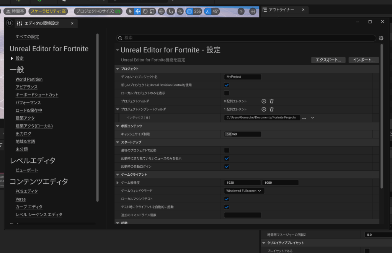Image resolution: width=392 pixels, height=253 pixels.
Task: Open ビューポート settings
Action: pos(27,170)
